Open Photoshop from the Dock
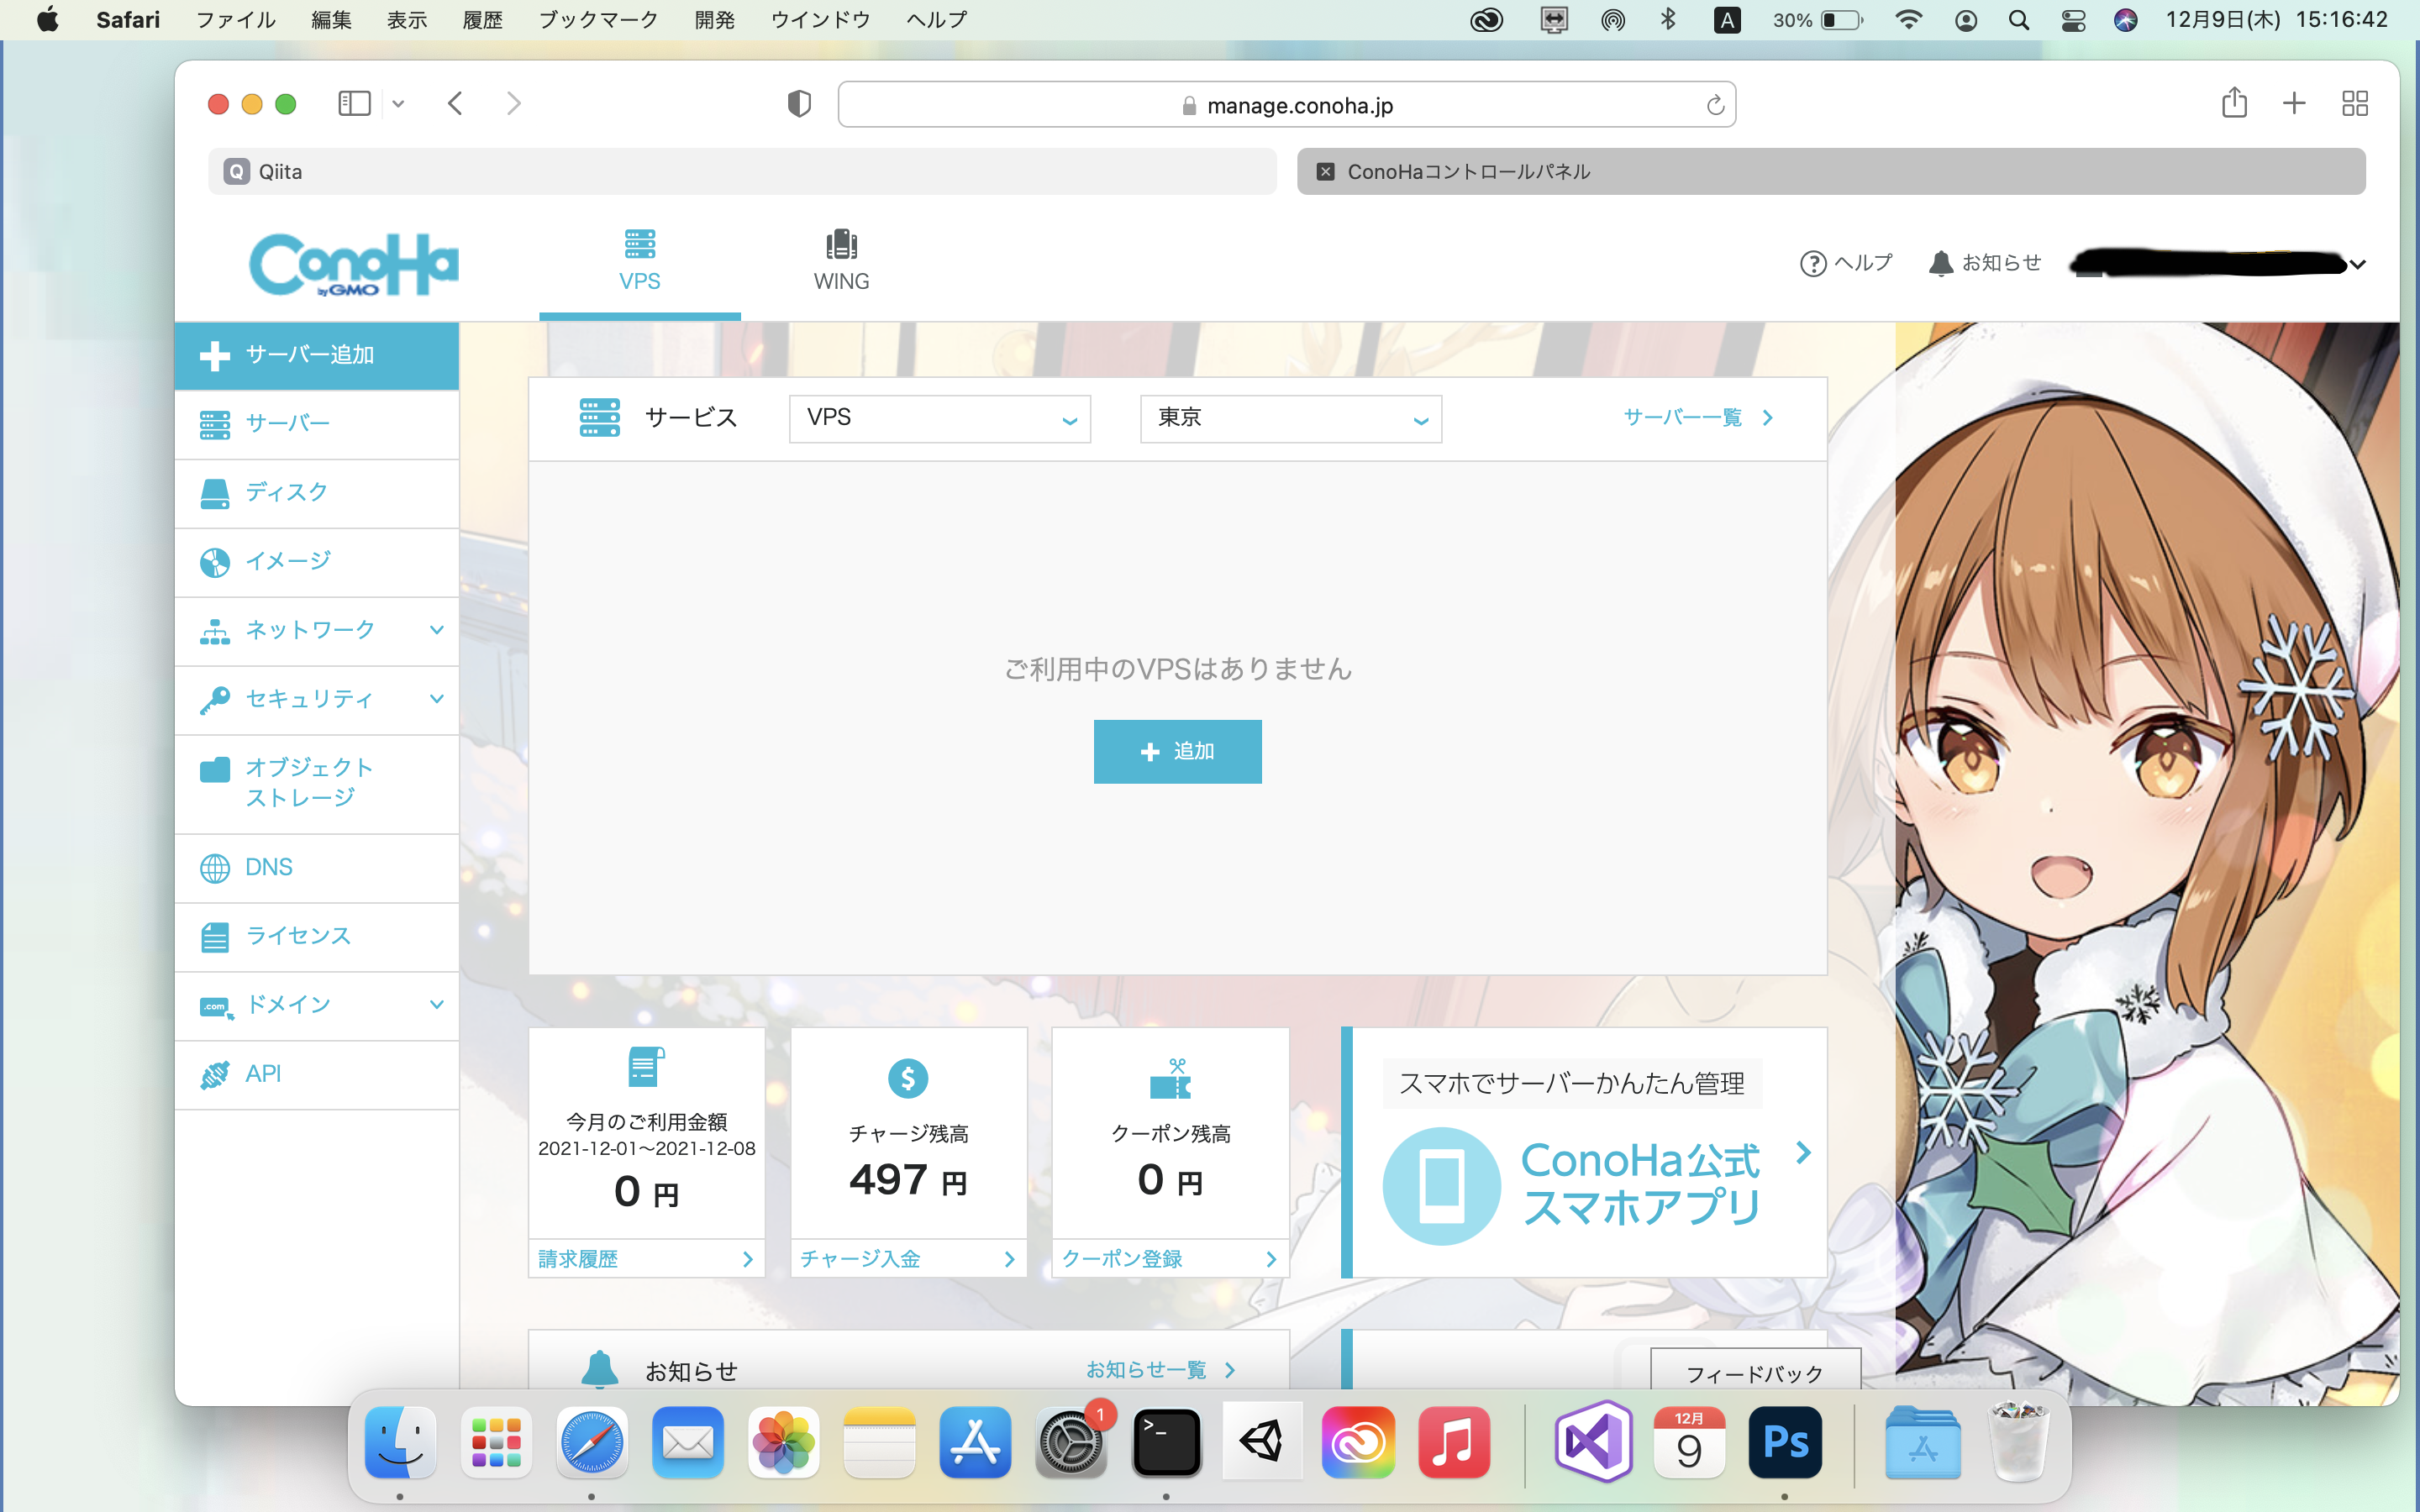2420x1512 pixels. click(1785, 1442)
